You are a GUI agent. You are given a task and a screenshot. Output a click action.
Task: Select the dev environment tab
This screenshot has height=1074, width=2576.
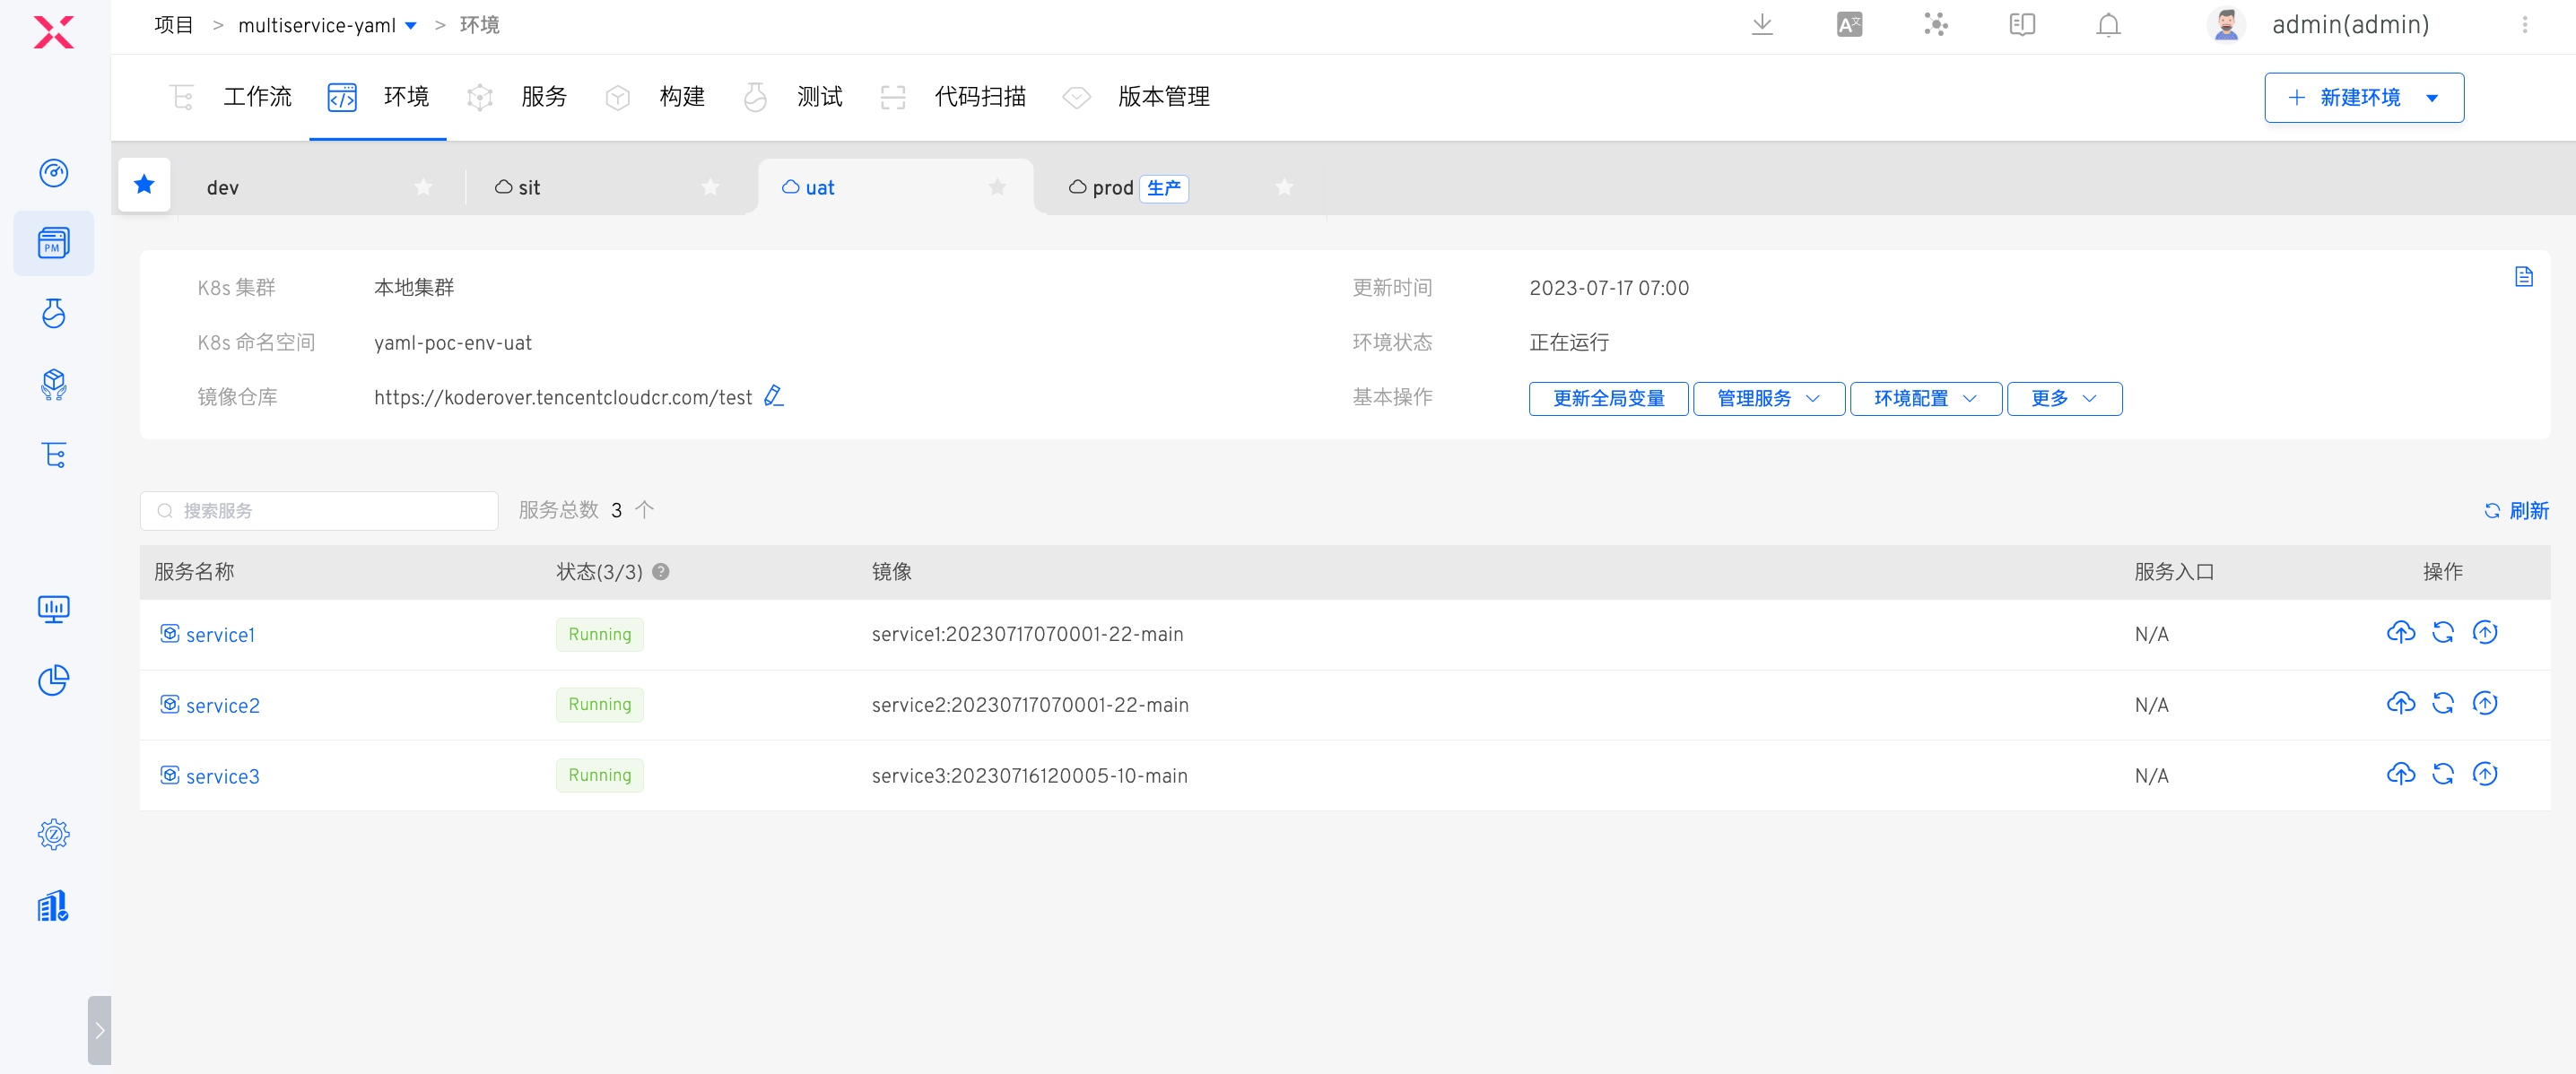(x=222, y=188)
